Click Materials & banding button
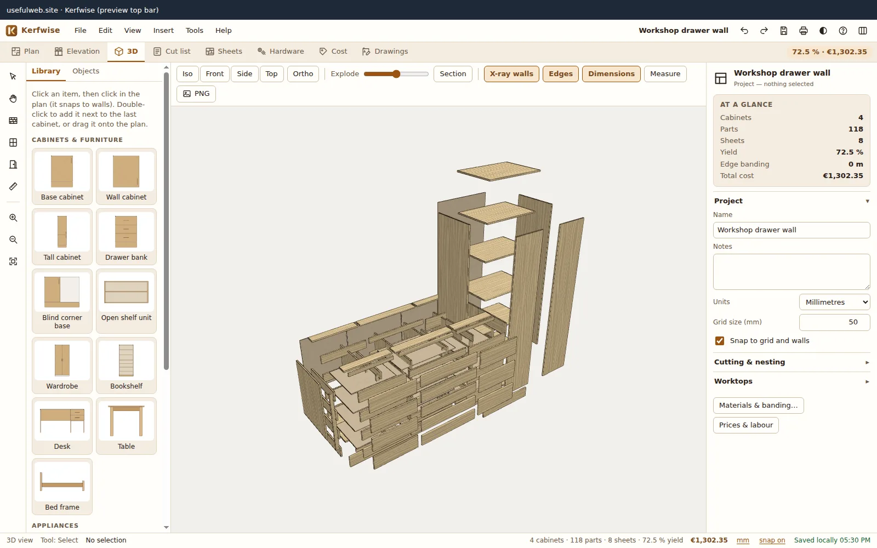Screen dimensions: 877x548 [x=759, y=406]
